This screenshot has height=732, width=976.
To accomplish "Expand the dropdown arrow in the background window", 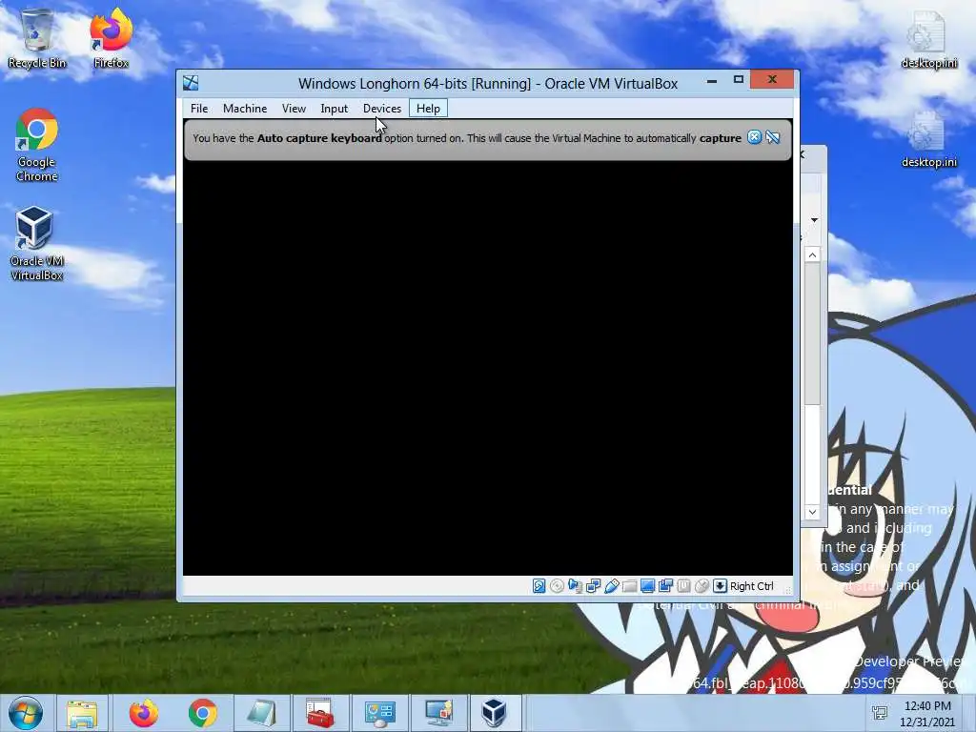I will click(x=814, y=220).
